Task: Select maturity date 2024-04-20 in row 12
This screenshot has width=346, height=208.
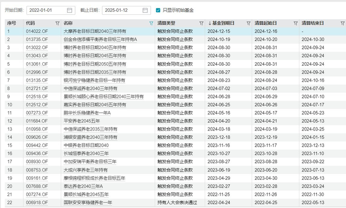Action: 219,121
